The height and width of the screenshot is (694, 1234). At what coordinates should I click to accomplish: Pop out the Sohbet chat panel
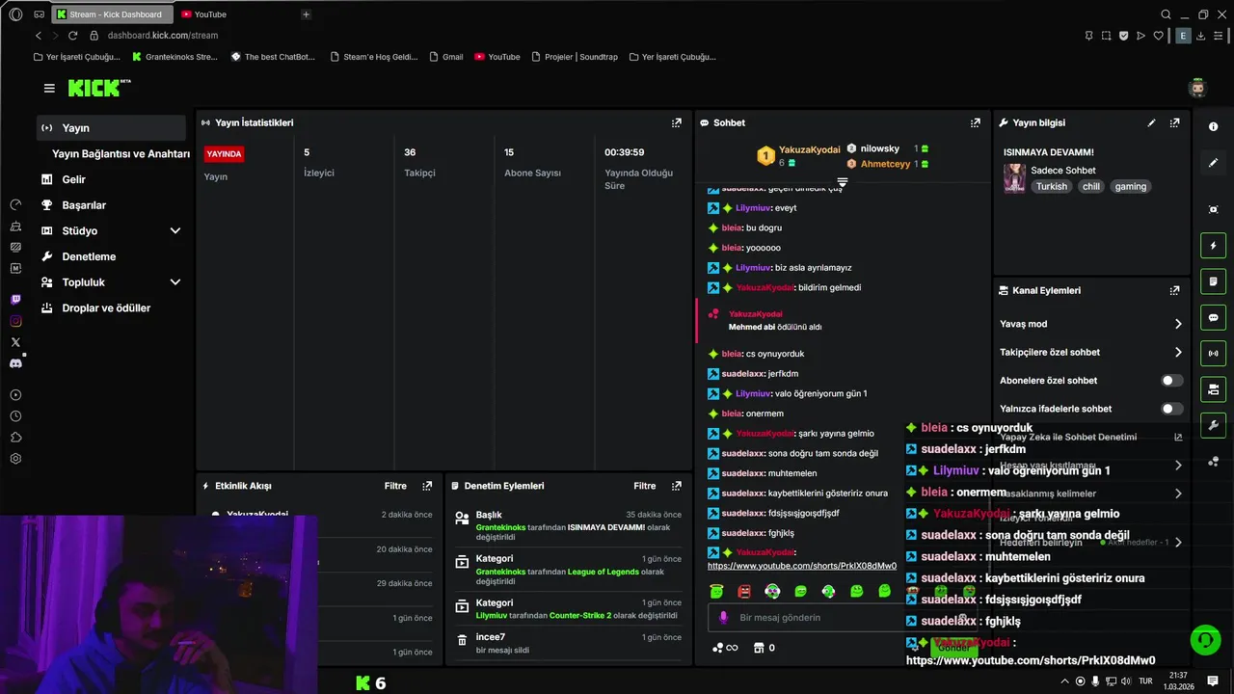coord(975,122)
